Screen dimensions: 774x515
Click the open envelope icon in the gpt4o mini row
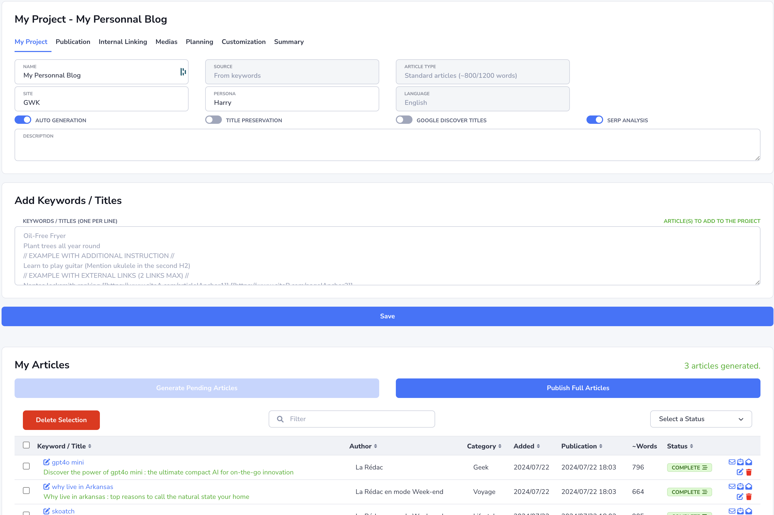[x=749, y=462]
